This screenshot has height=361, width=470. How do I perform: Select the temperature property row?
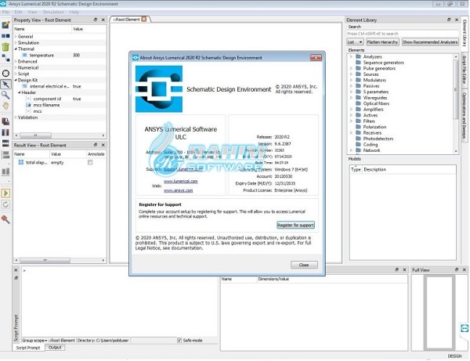point(60,55)
